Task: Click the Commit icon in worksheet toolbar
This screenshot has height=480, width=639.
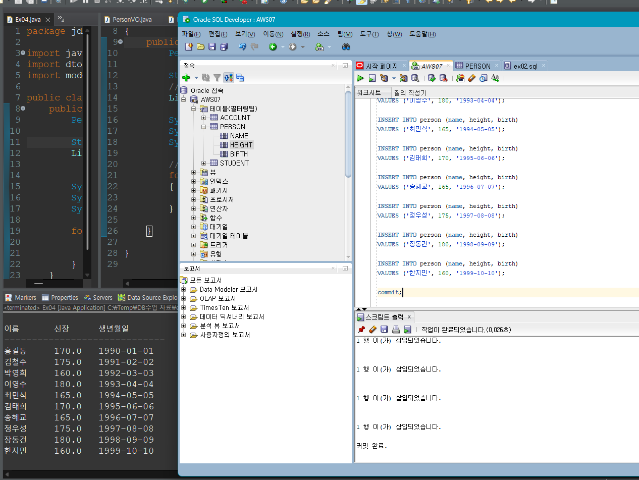Action: click(432, 78)
